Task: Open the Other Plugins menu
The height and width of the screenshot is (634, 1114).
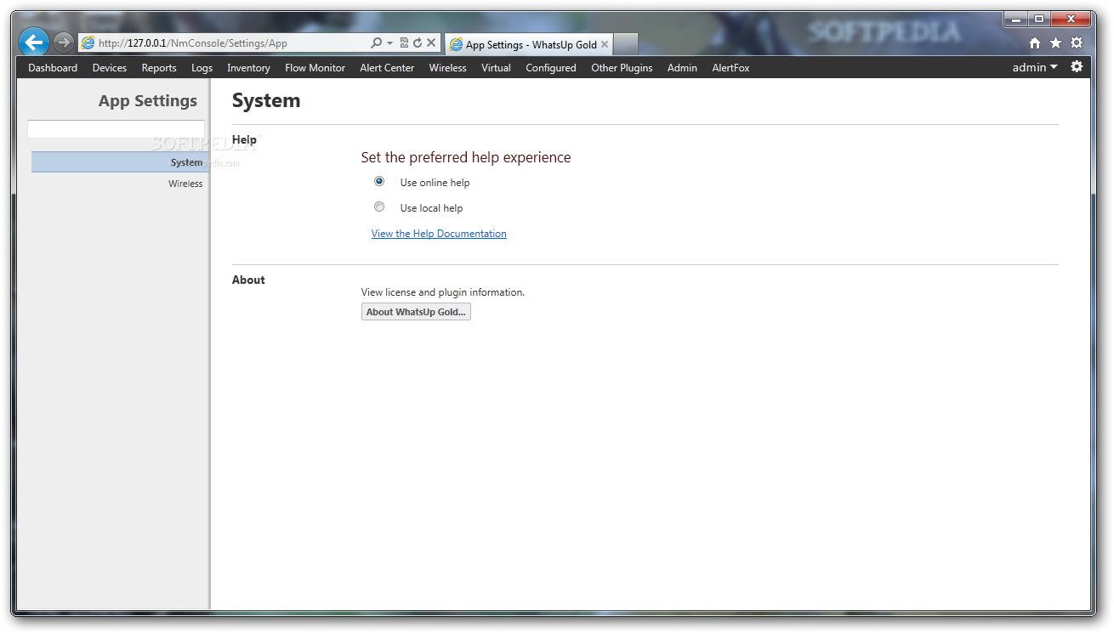Action: tap(622, 68)
